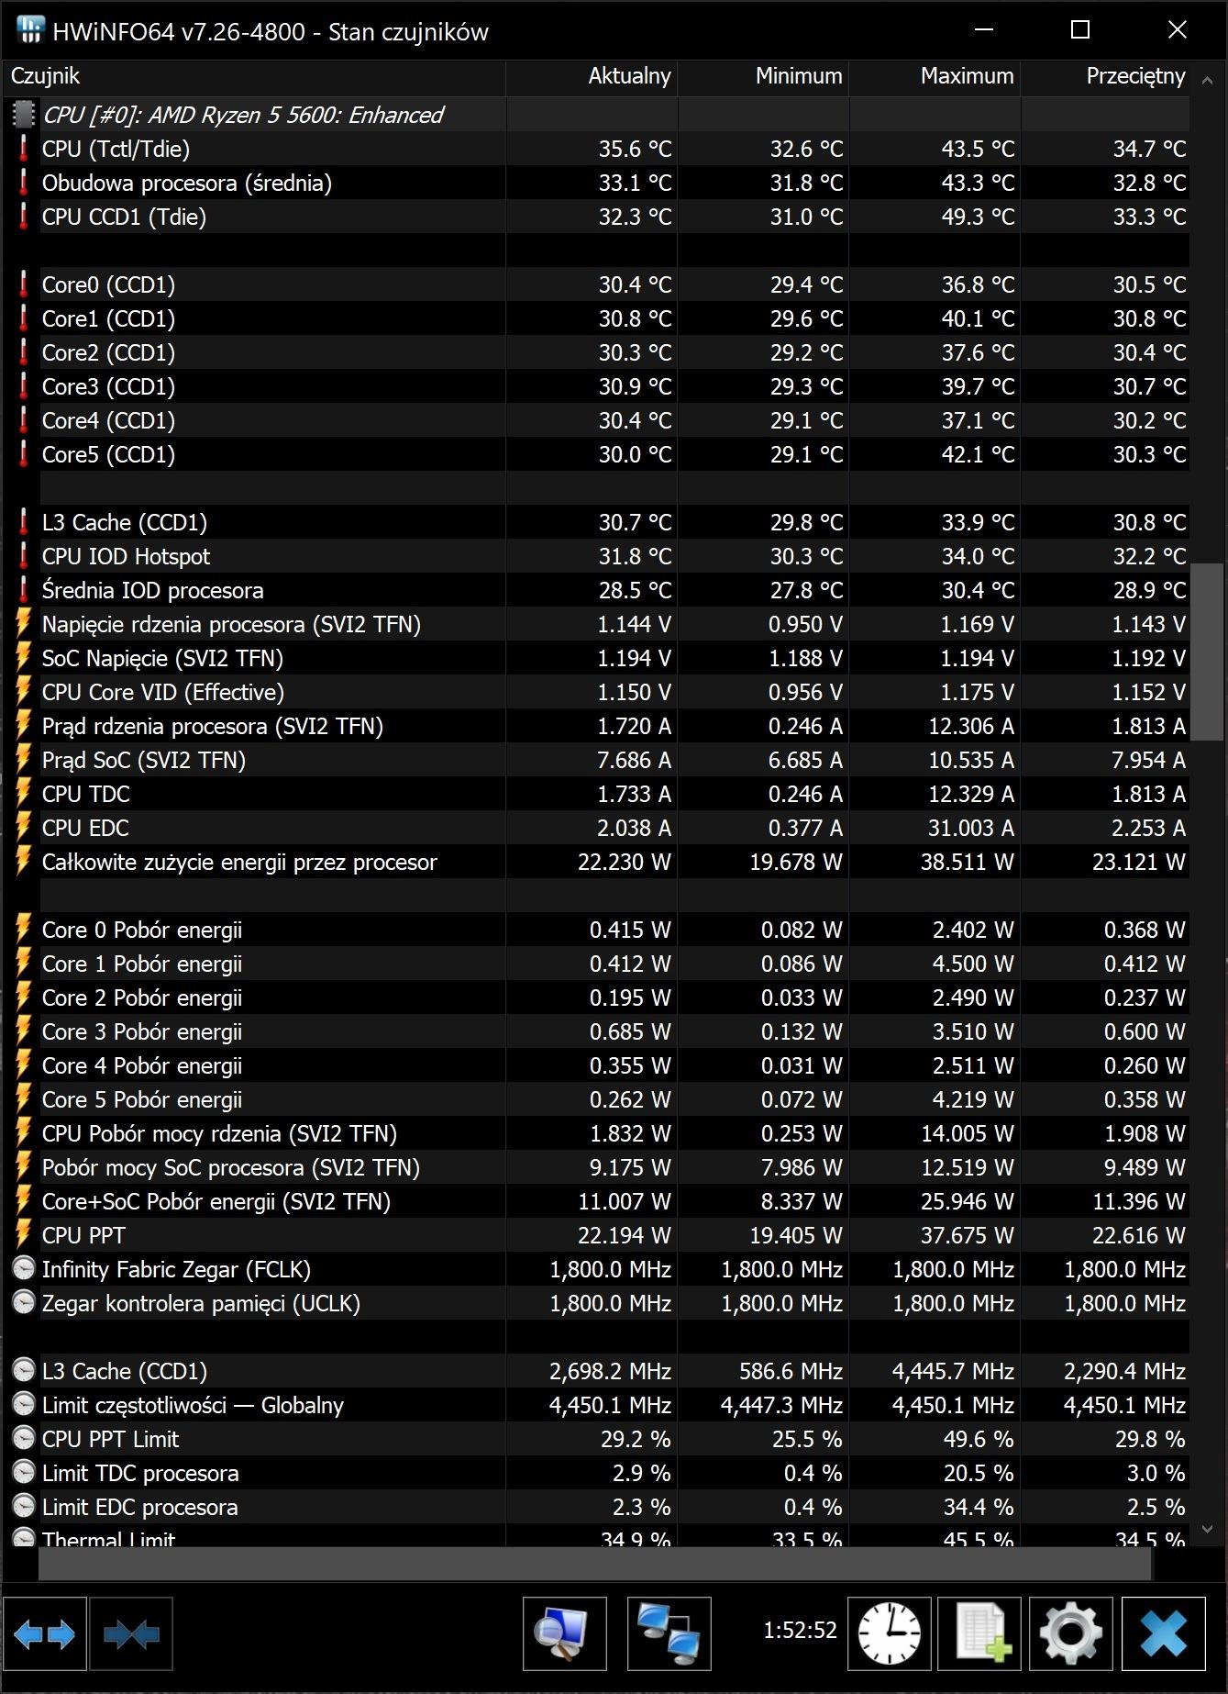Screen dimensions: 1228x1694
Task: Select the Prąd SoC (SVI2 TFN) label
Action: pos(144,760)
